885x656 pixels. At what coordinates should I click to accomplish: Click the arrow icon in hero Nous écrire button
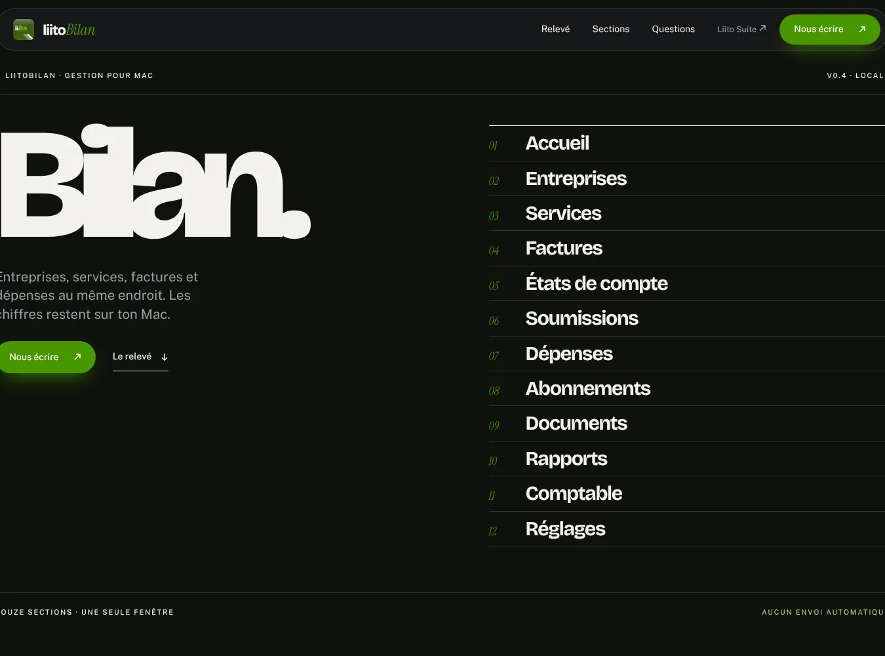click(x=77, y=357)
